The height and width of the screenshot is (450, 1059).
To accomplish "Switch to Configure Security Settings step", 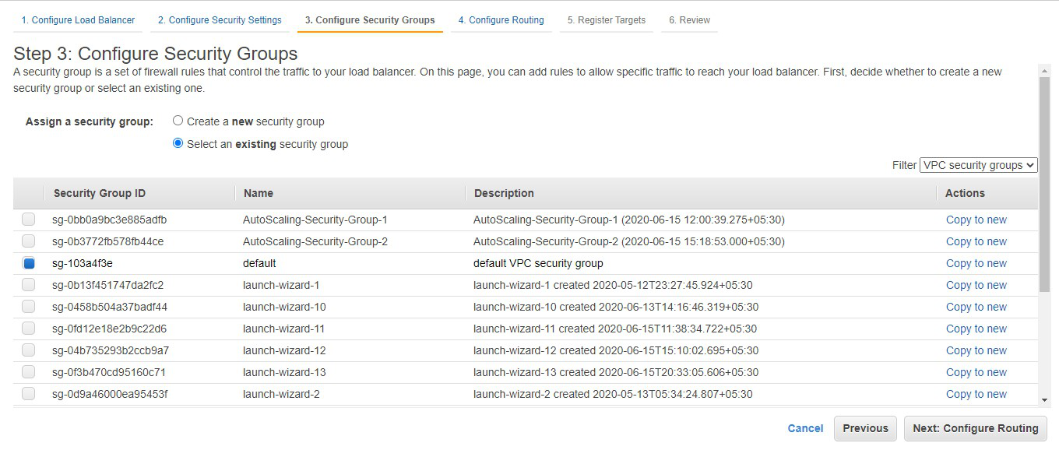I will (x=220, y=20).
